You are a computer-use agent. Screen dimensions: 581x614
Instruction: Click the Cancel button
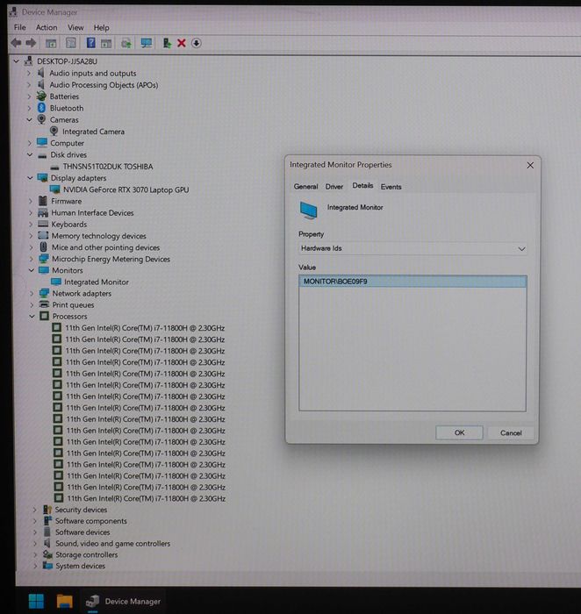click(511, 433)
